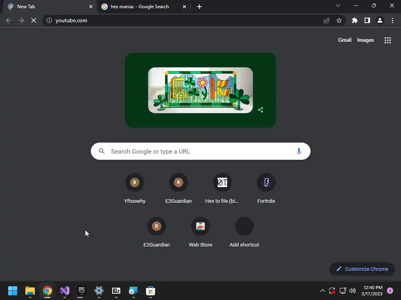Viewport: 401px width, 300px height.
Task: Bookmark this tab with the star
Action: 339,20
